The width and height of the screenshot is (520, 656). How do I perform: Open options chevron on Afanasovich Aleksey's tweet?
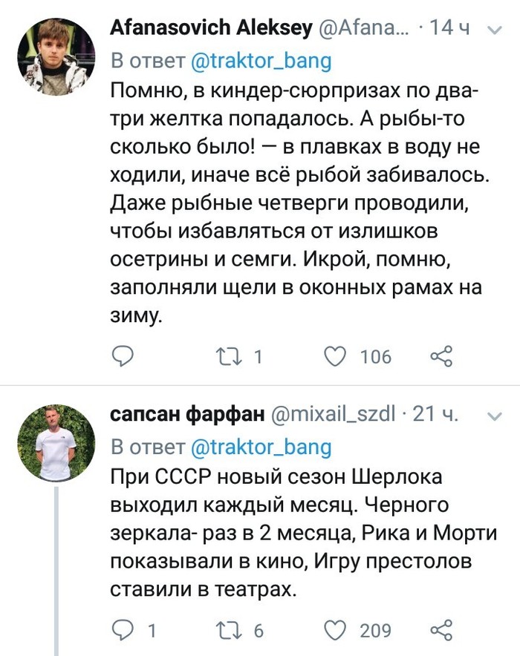click(493, 30)
